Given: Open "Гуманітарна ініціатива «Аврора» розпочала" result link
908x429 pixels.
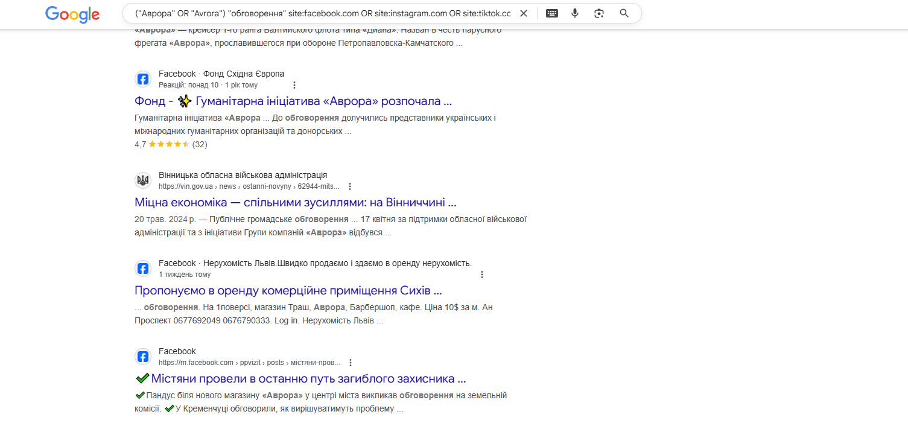Looking at the screenshot, I should click(x=293, y=101).
